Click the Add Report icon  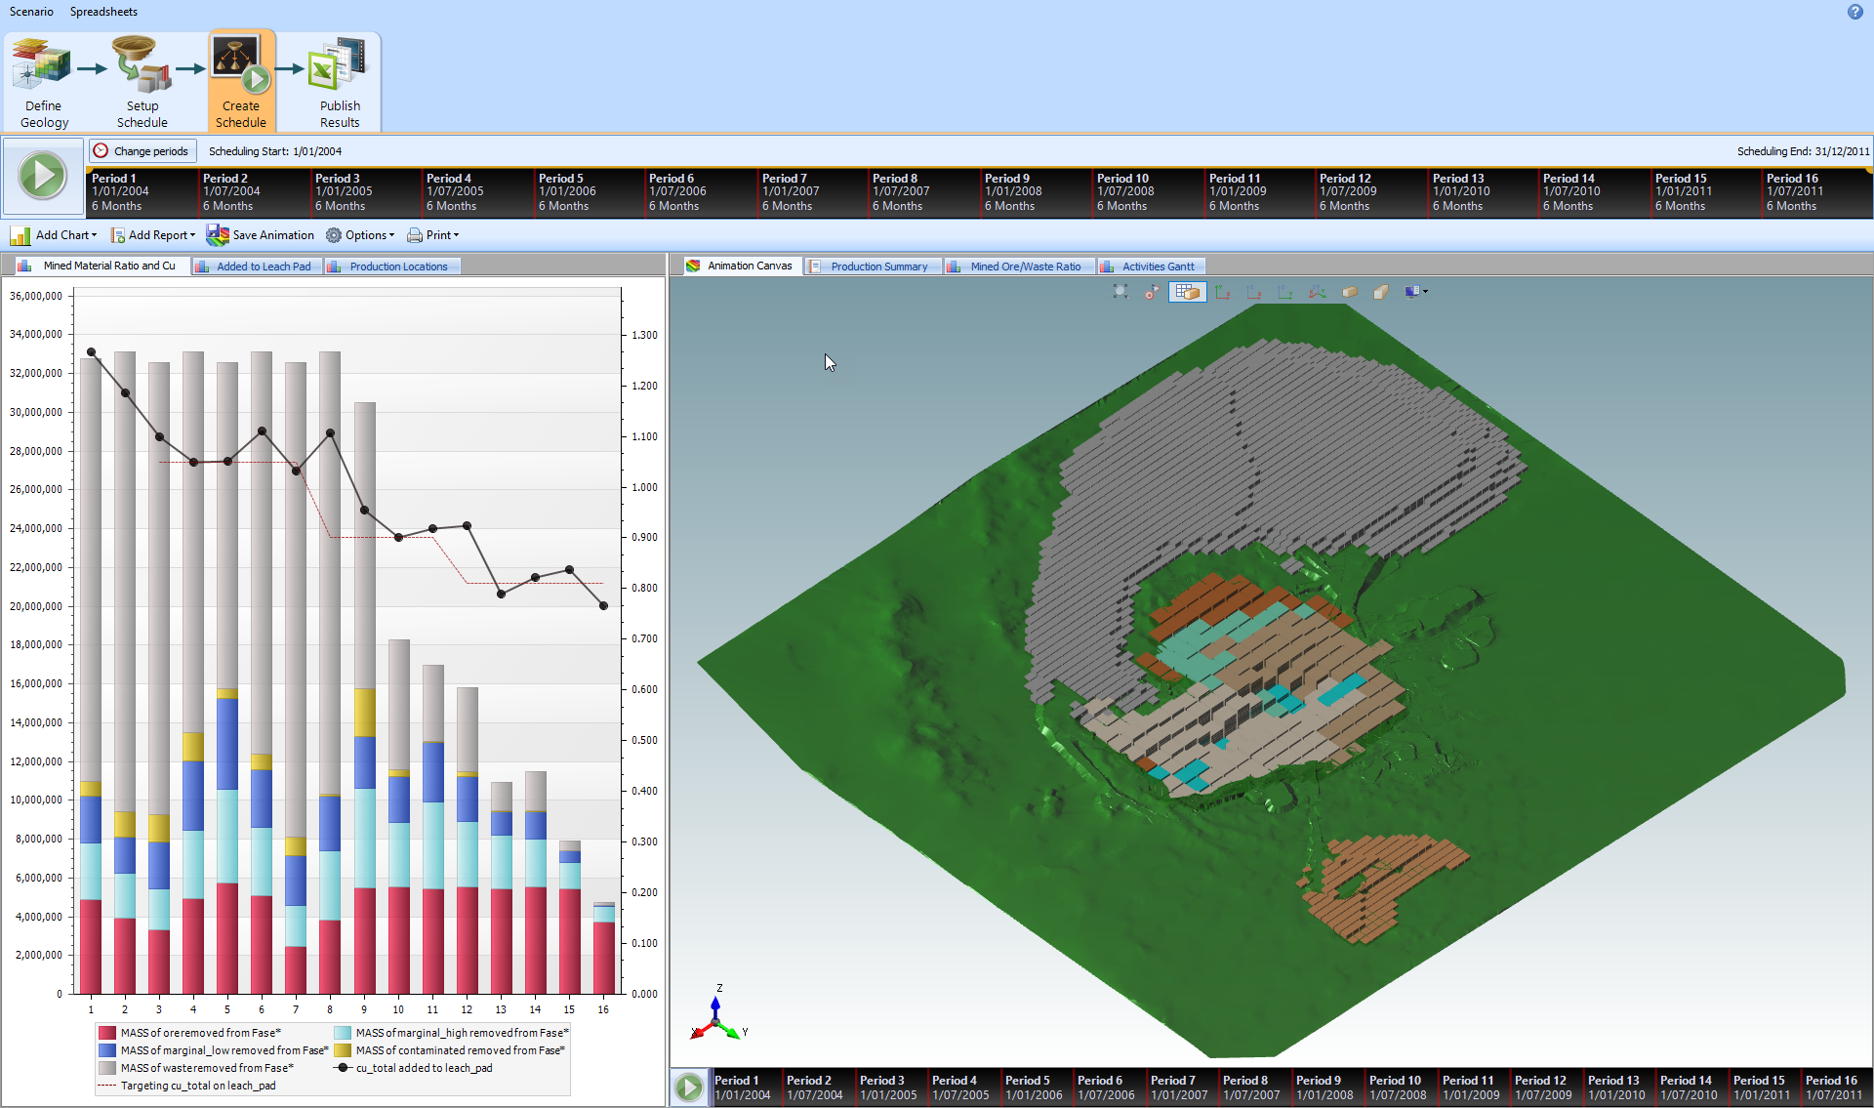(117, 235)
